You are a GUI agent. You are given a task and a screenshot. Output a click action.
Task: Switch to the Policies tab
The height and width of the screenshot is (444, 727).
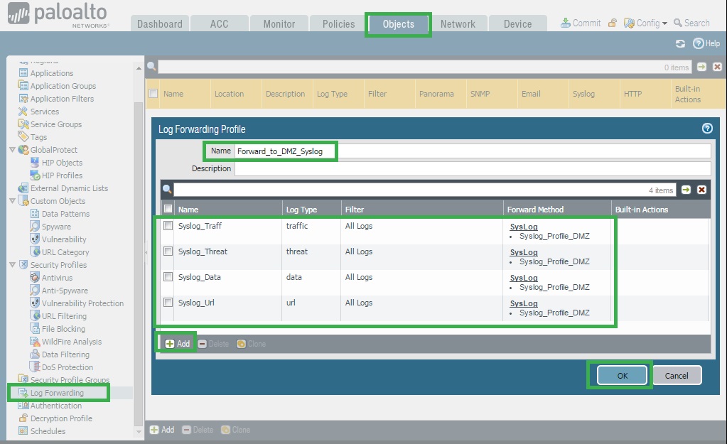point(338,23)
